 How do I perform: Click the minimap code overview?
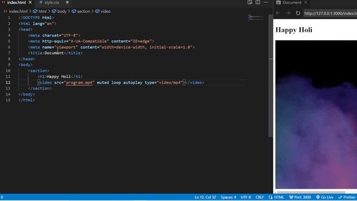[x=256, y=17]
